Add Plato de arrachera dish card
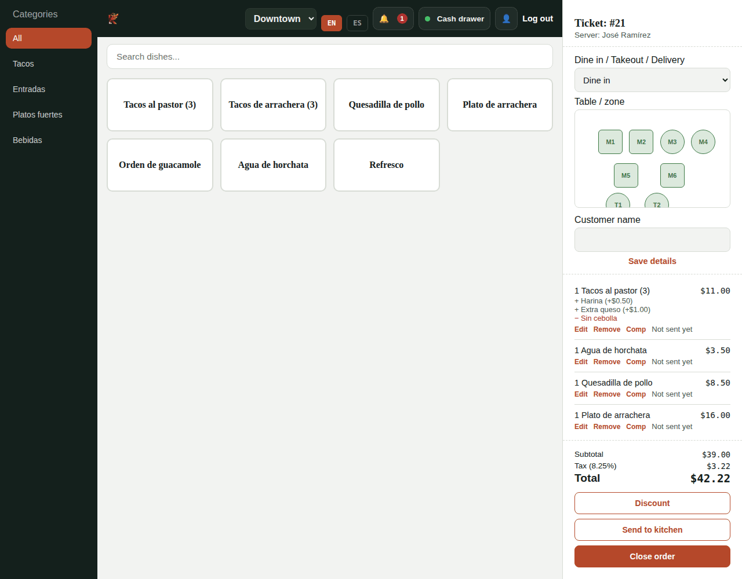The height and width of the screenshot is (579, 742). click(500, 105)
